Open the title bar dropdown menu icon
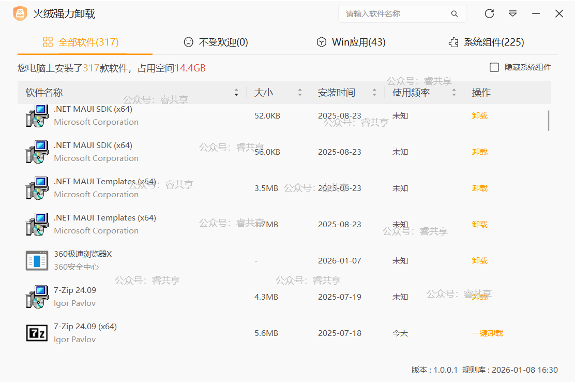575x382 pixels. point(512,14)
